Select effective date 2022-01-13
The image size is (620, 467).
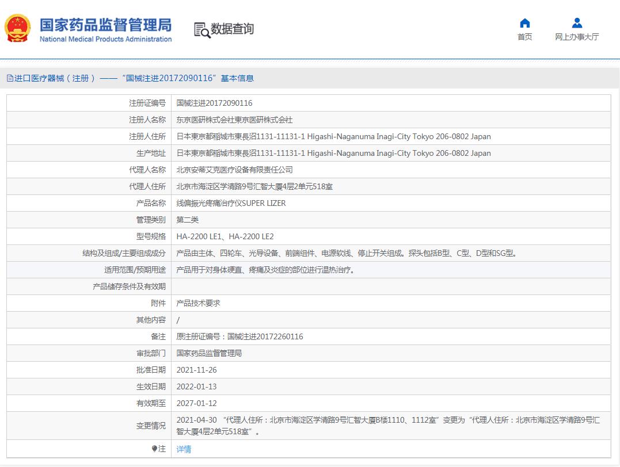pyautogui.click(x=196, y=386)
